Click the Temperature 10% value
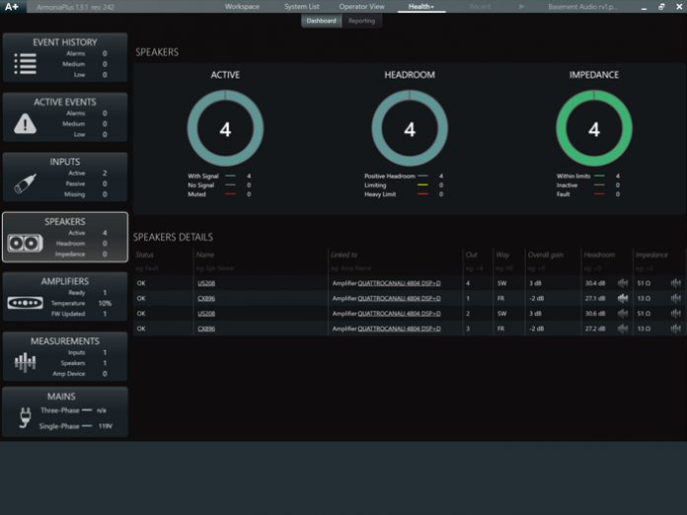Screen dimensions: 687x515 point(105,303)
